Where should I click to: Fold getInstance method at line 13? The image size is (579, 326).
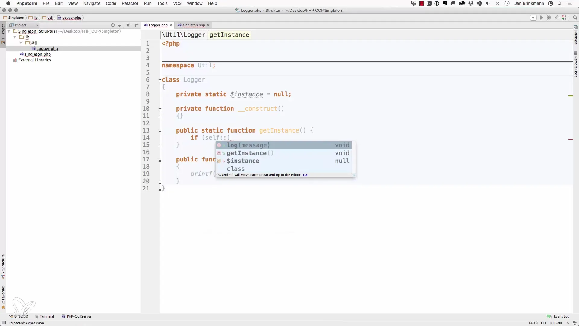160,131
